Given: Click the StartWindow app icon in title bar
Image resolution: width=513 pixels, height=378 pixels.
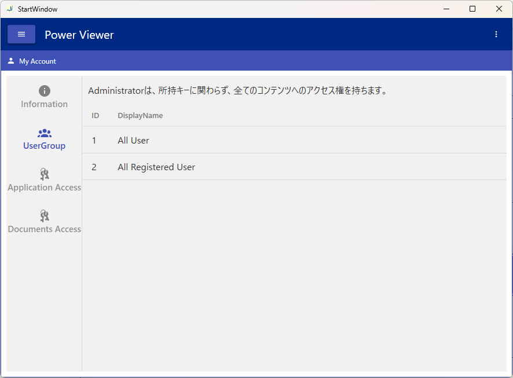Looking at the screenshot, I should [9, 9].
